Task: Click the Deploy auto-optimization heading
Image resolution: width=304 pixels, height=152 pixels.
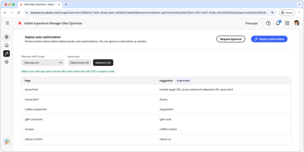Action: coord(43,37)
